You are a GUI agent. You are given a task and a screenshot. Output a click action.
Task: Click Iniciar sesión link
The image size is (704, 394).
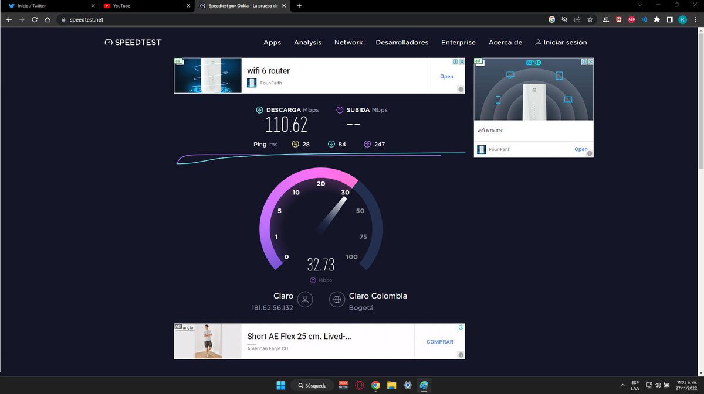(x=561, y=42)
